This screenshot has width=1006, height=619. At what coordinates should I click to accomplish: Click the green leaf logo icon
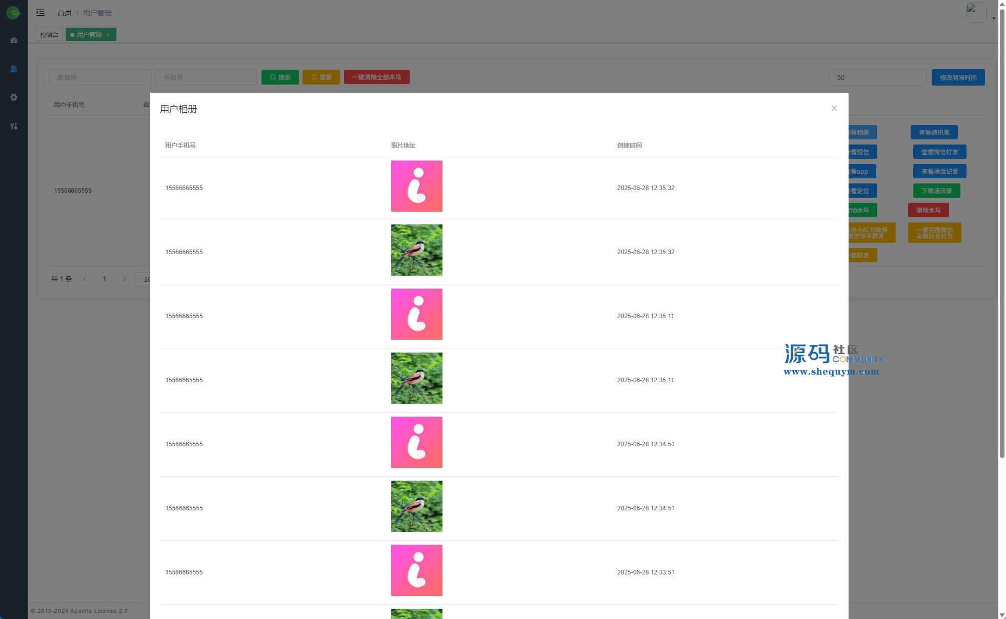[x=13, y=13]
